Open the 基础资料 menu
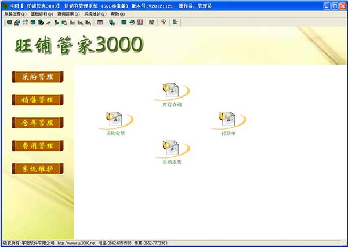 pos(42,14)
